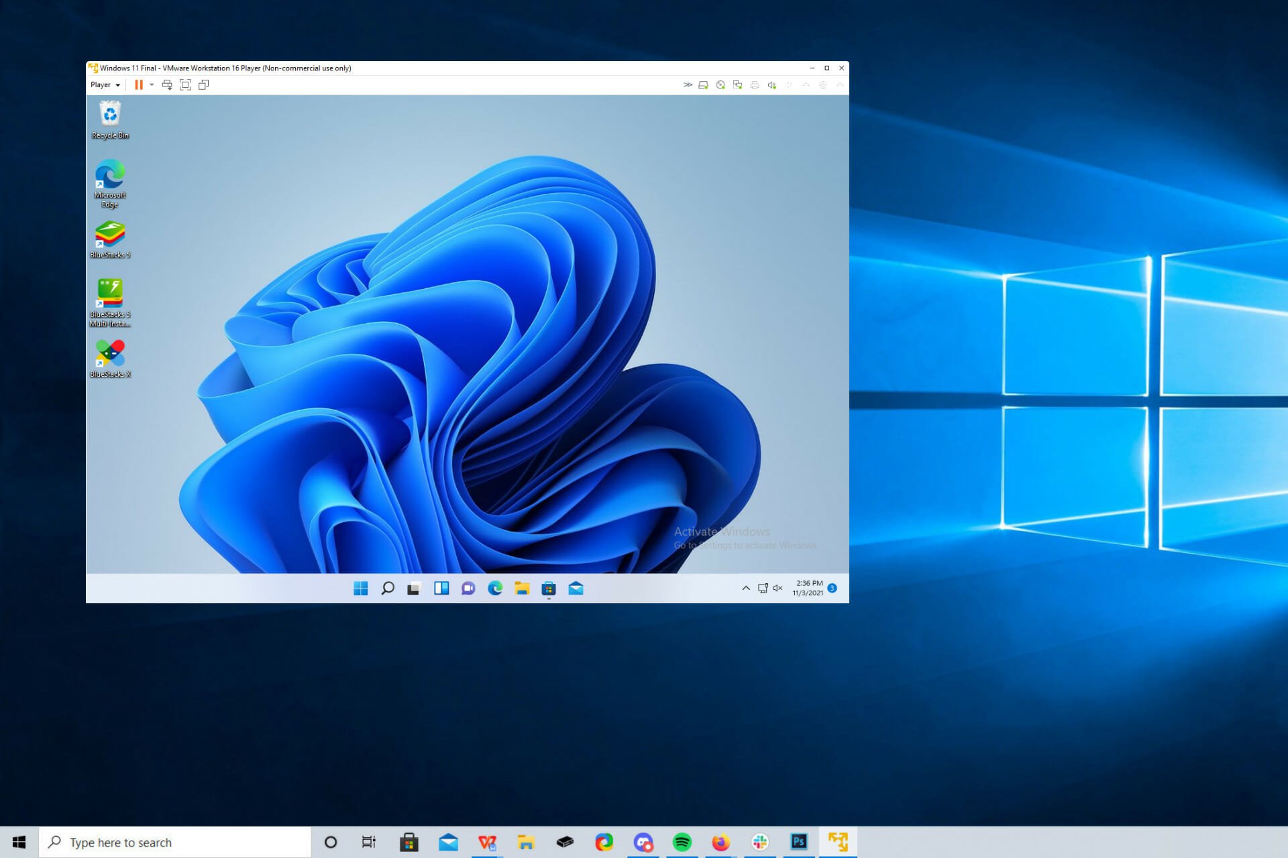Open Windows 11 Start button in guest
This screenshot has width=1288, height=858.
[361, 589]
